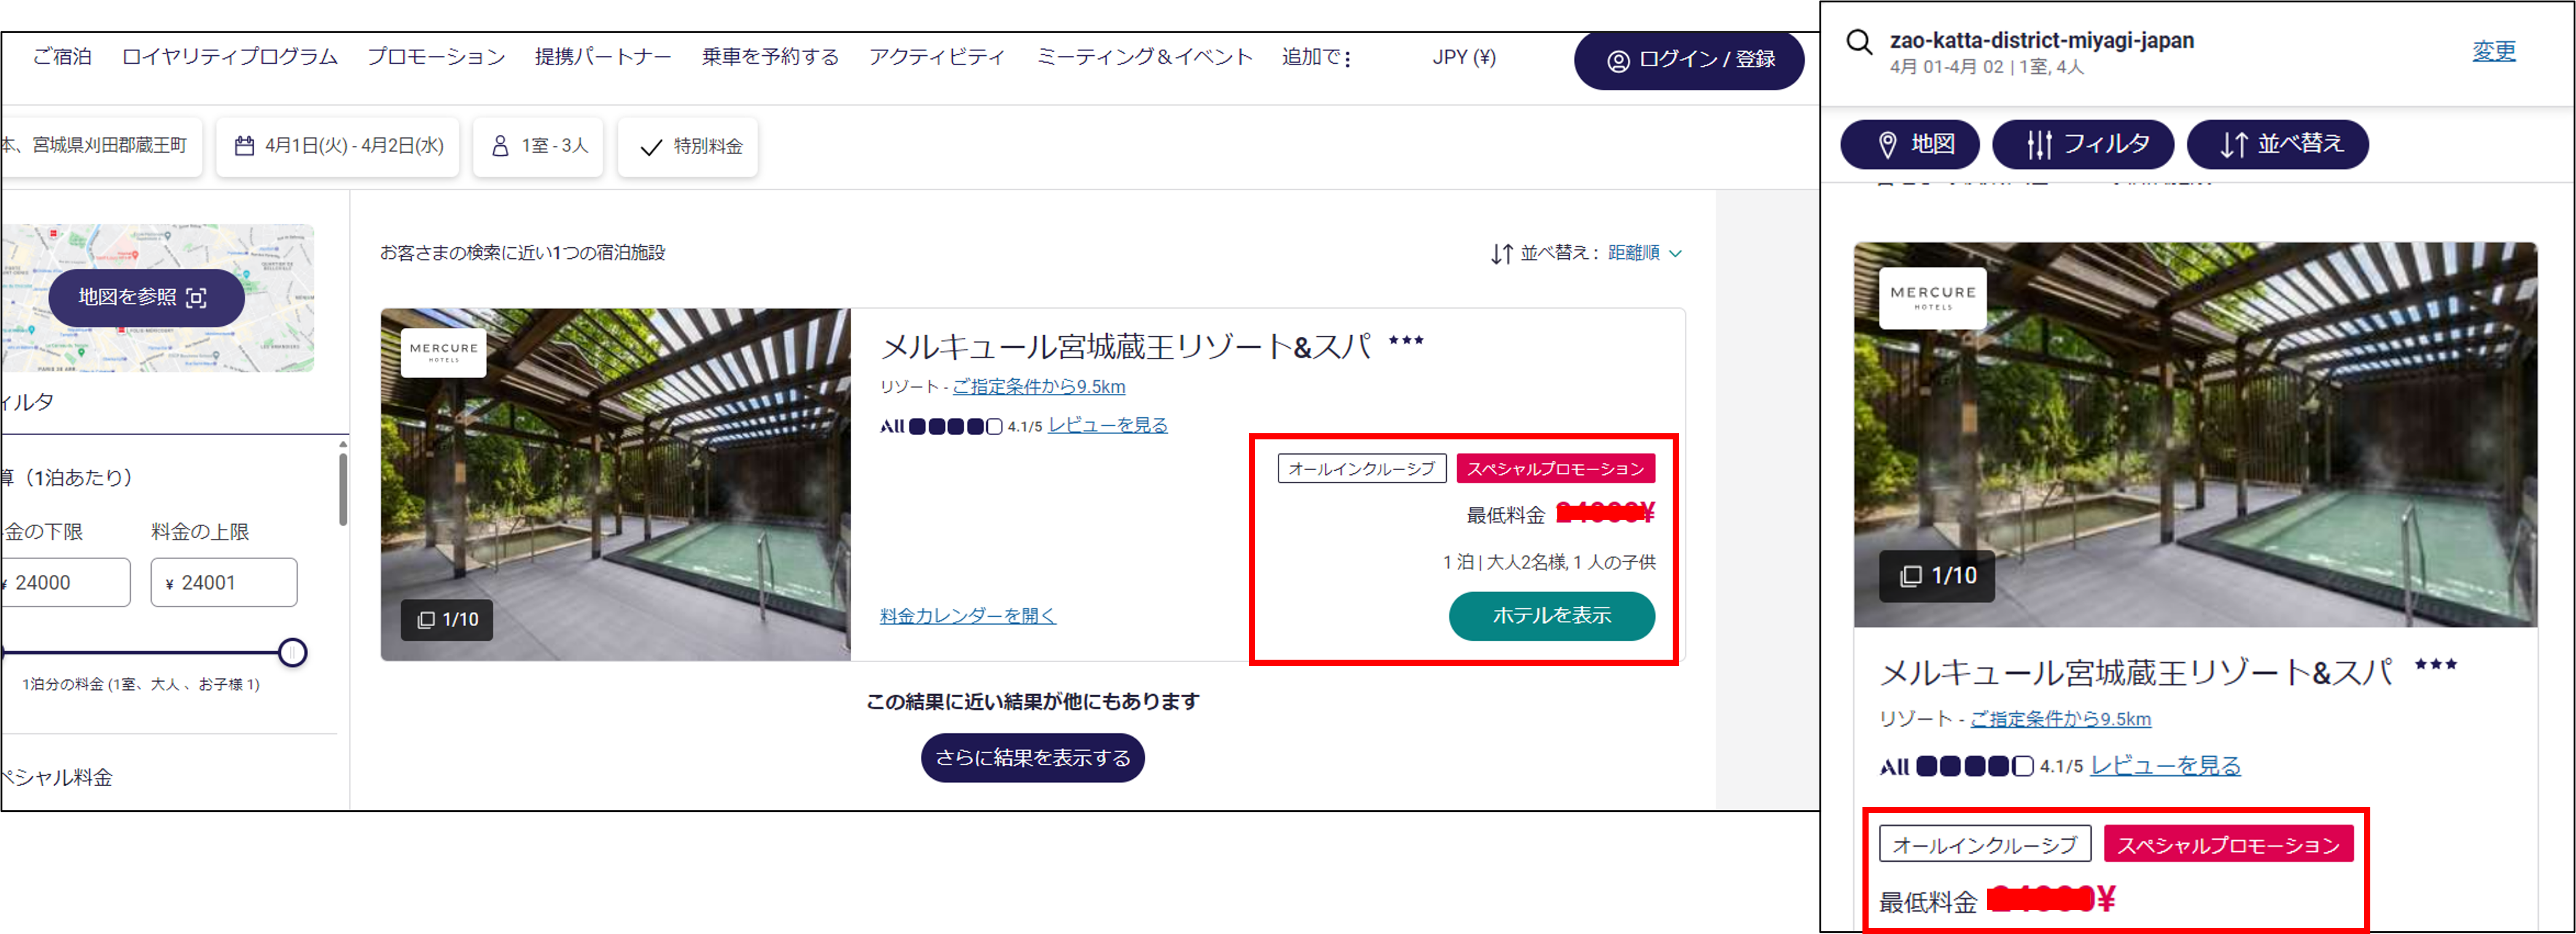The height and width of the screenshot is (934, 2576).
Task: Edit destination field 宮城県刈田郡蔵王町
Action: [101, 146]
